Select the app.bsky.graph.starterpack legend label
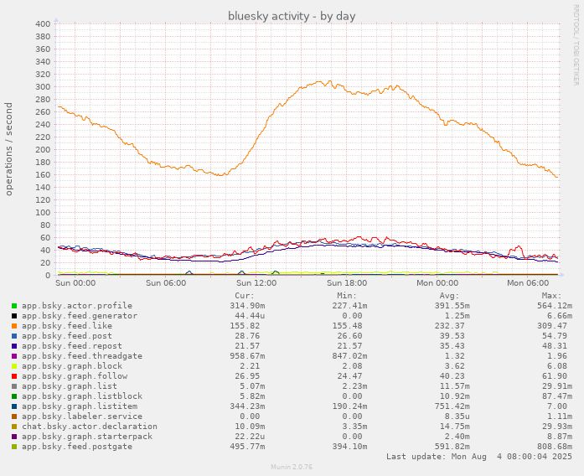Image resolution: width=584 pixels, height=476 pixels. [87, 437]
